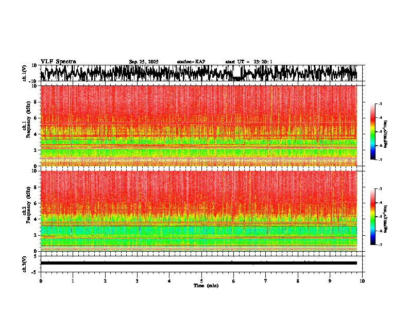Screen dimensions: 408x315
Task: Click the 'Time (min)' axis label
Action: 206,286
